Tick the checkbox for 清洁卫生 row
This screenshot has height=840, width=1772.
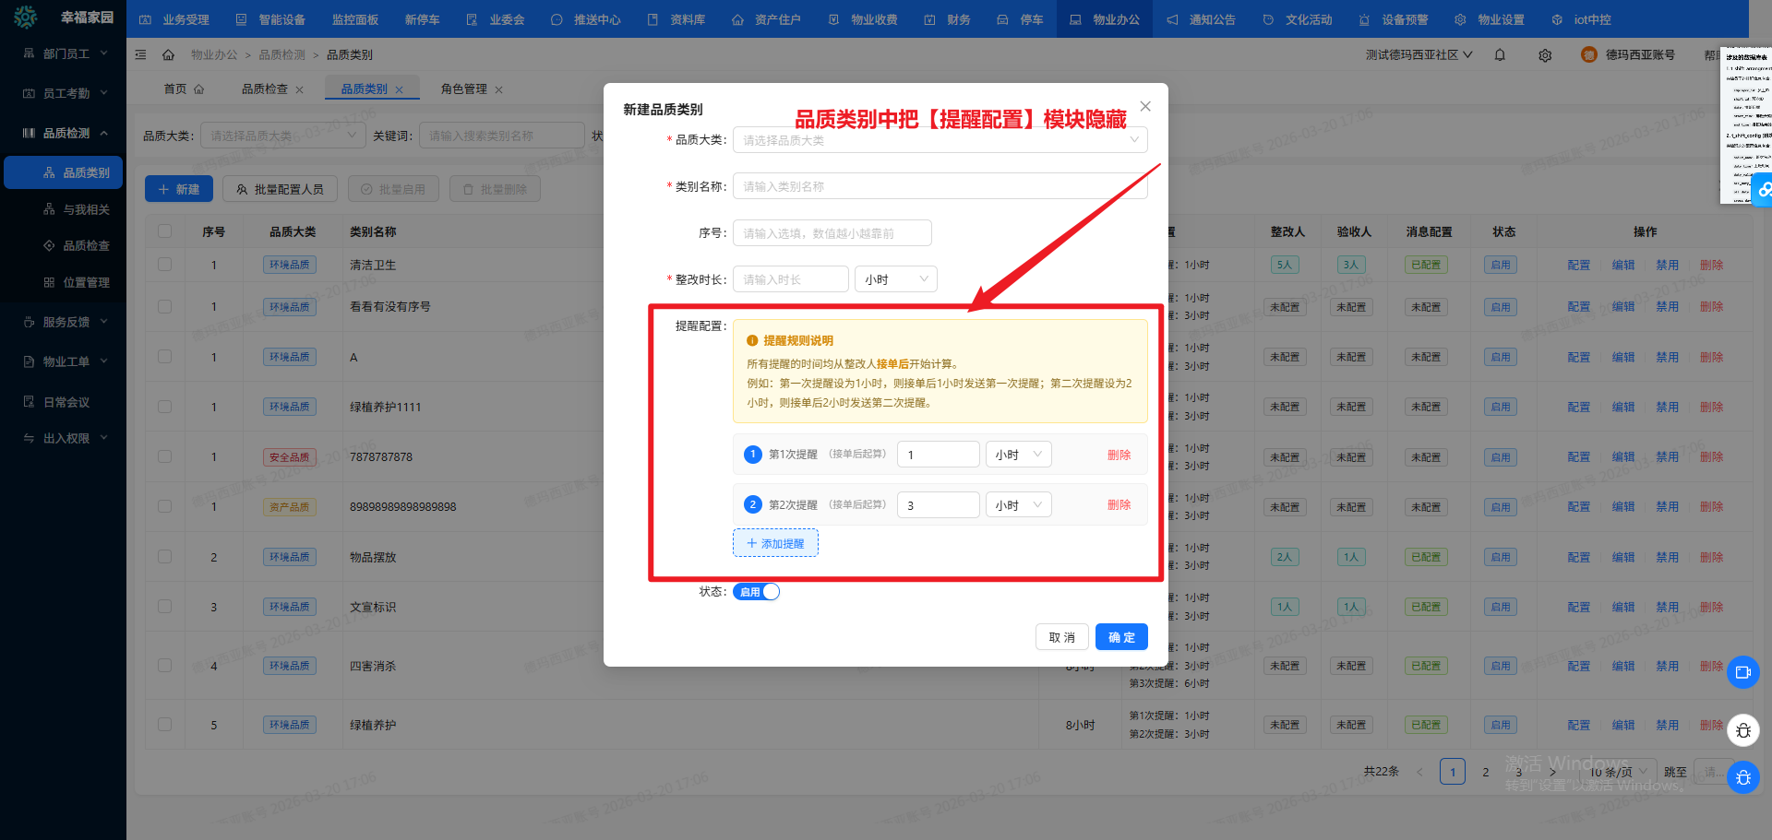164,265
